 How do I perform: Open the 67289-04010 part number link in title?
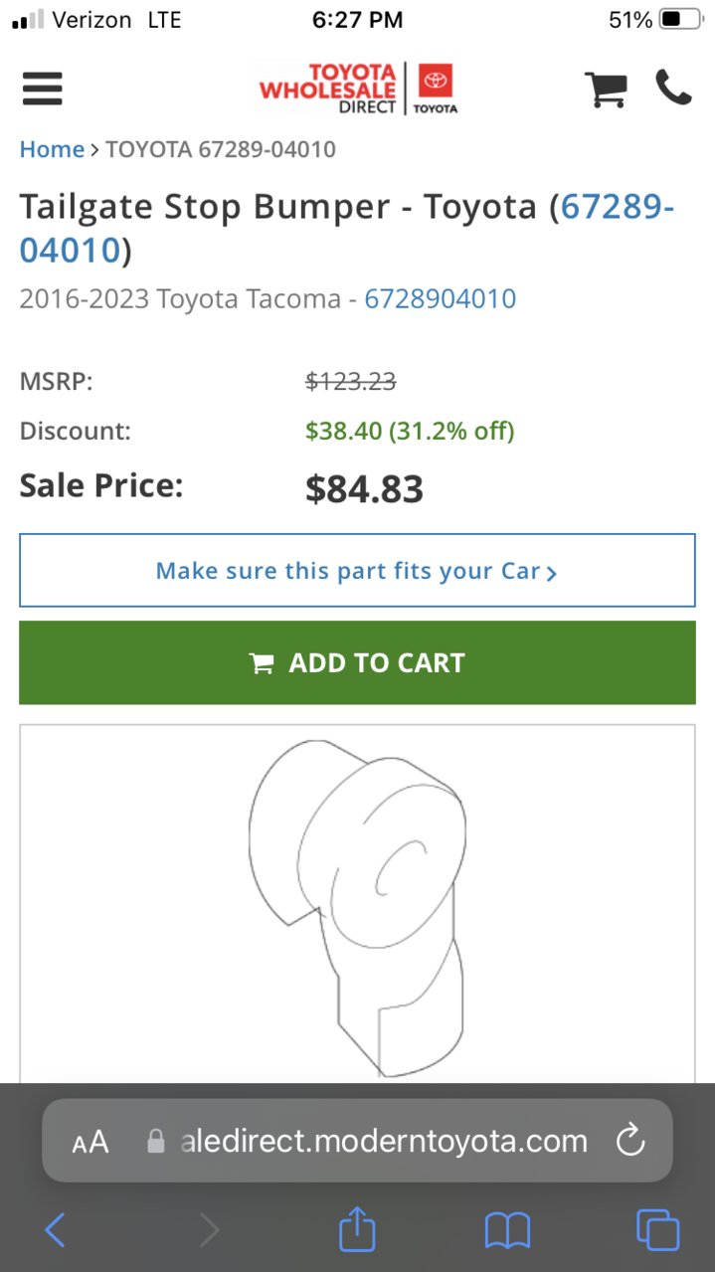pos(347,228)
